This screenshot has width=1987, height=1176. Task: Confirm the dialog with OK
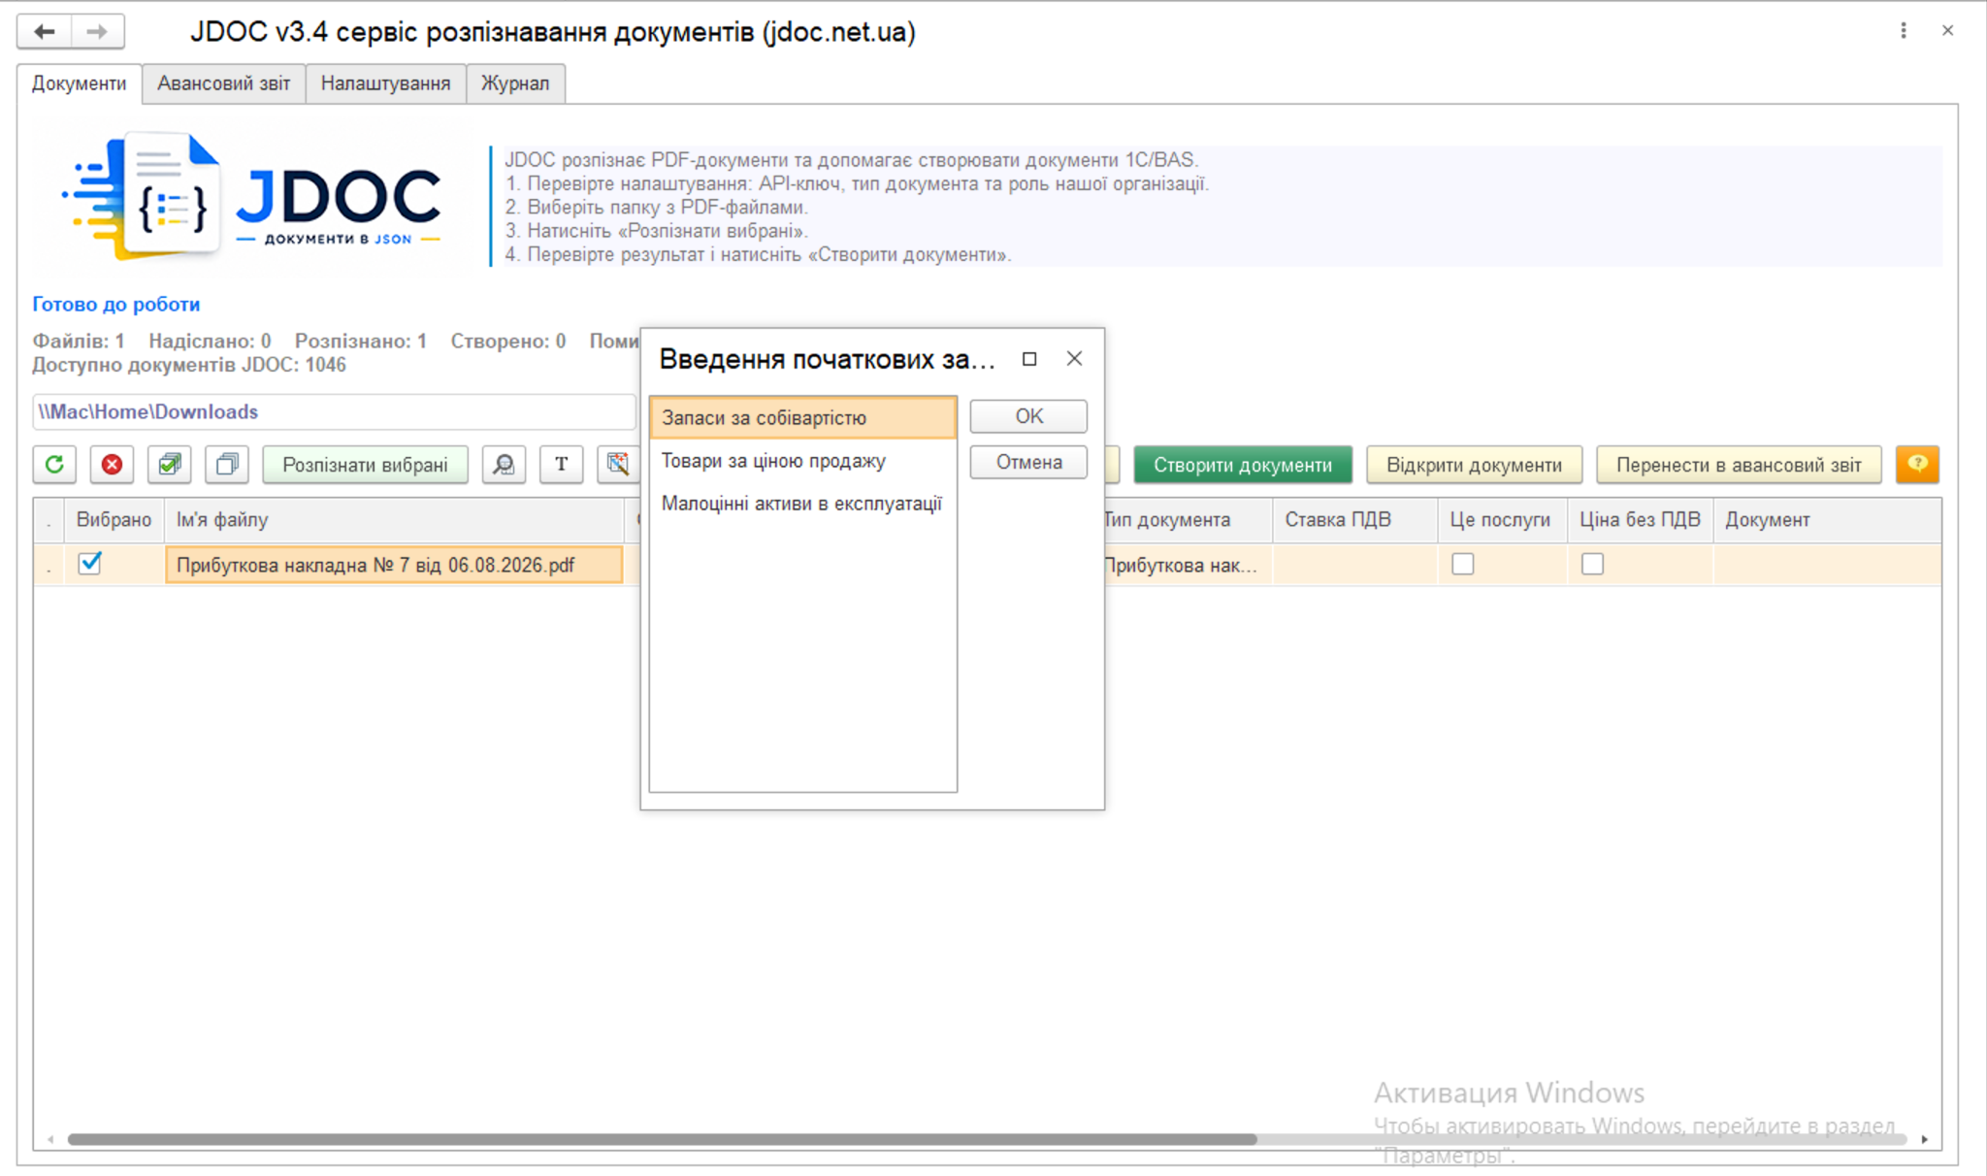click(x=1028, y=416)
